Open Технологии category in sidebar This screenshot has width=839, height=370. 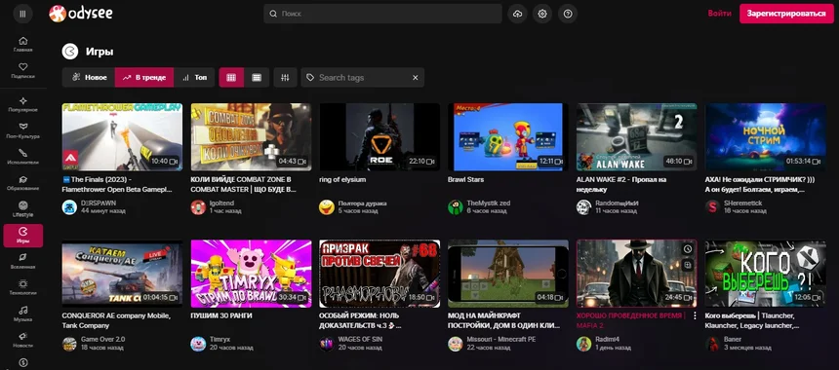coord(23,288)
